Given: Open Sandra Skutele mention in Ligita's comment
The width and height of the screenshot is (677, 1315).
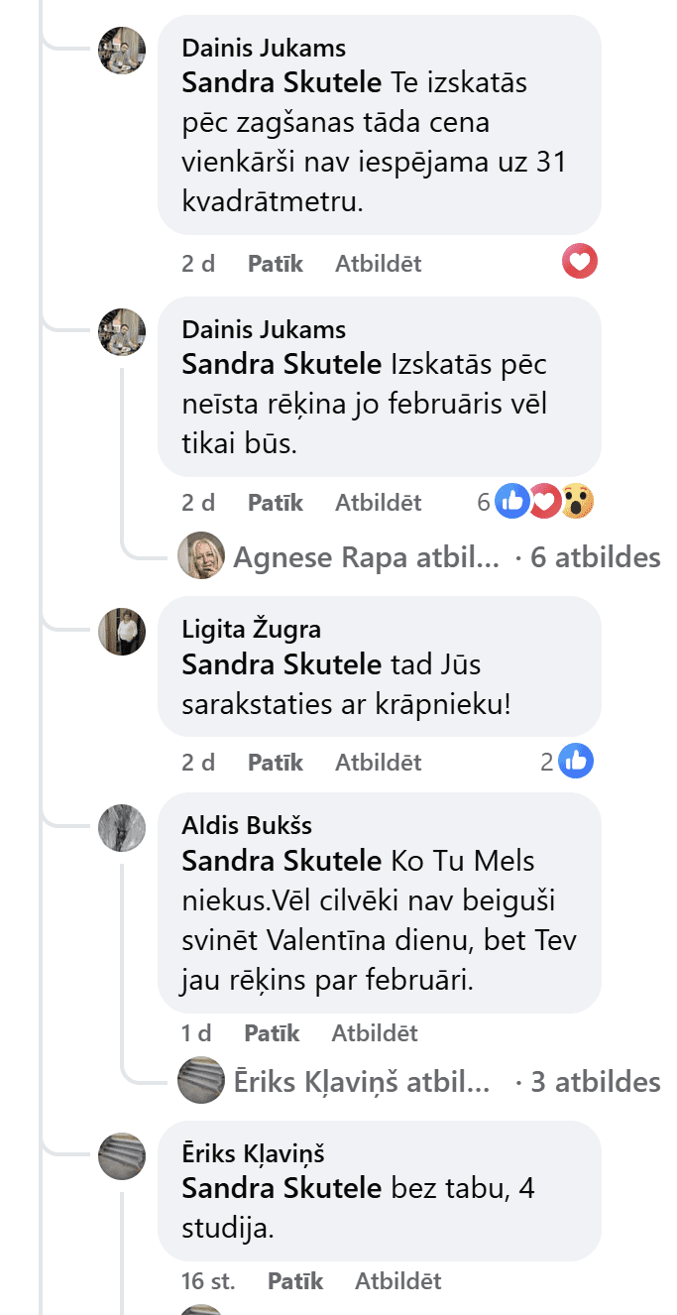Looking at the screenshot, I should pos(282,664).
